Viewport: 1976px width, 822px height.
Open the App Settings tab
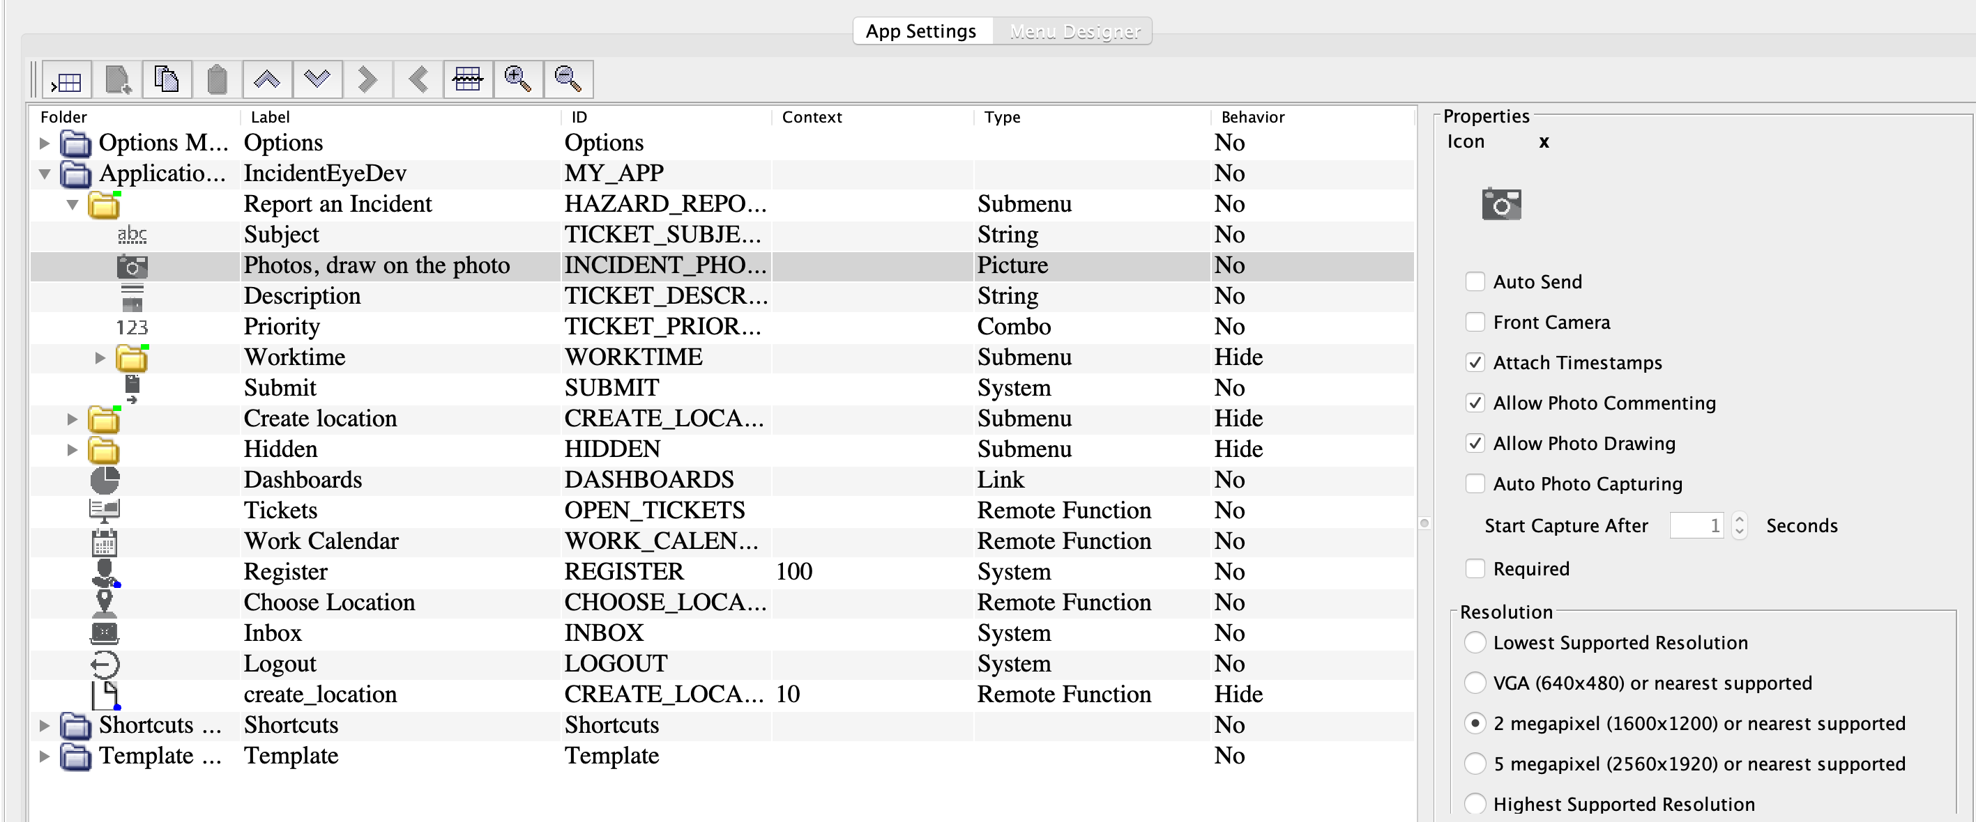pyautogui.click(x=920, y=31)
